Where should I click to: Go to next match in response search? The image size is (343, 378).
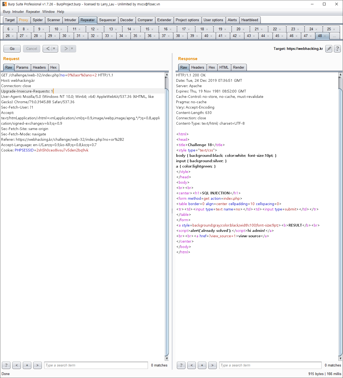tap(212, 365)
